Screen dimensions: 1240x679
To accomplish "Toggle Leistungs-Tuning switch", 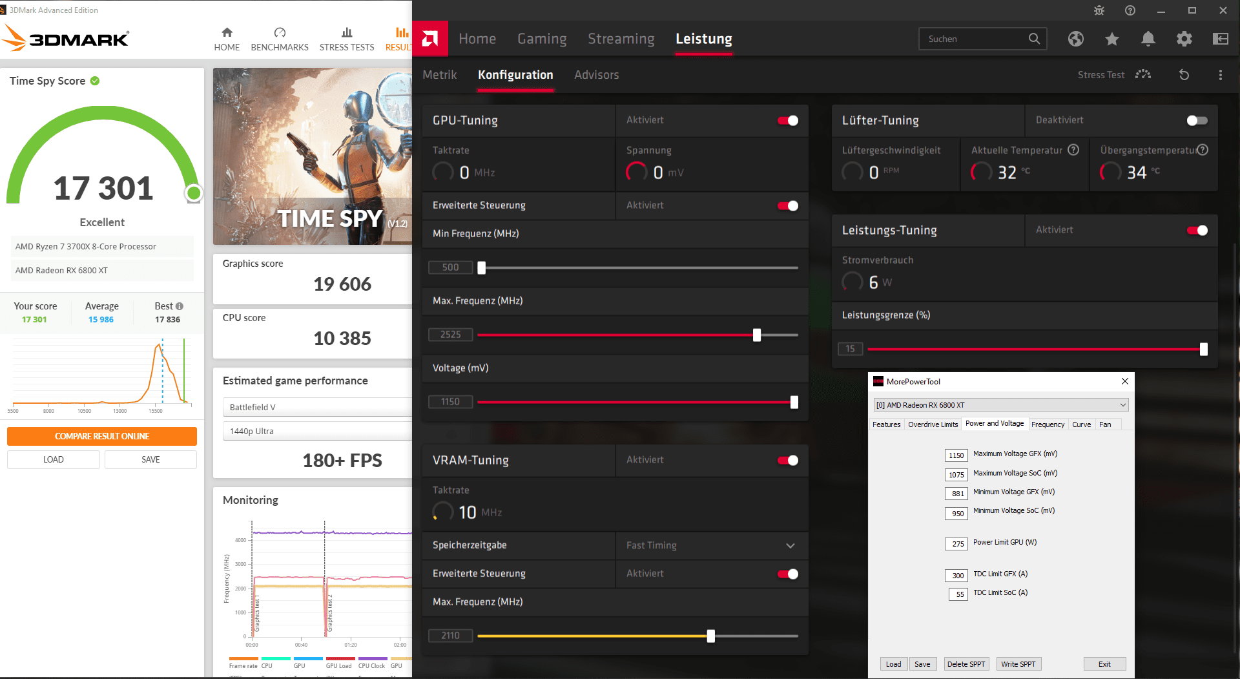I will tap(1197, 231).
